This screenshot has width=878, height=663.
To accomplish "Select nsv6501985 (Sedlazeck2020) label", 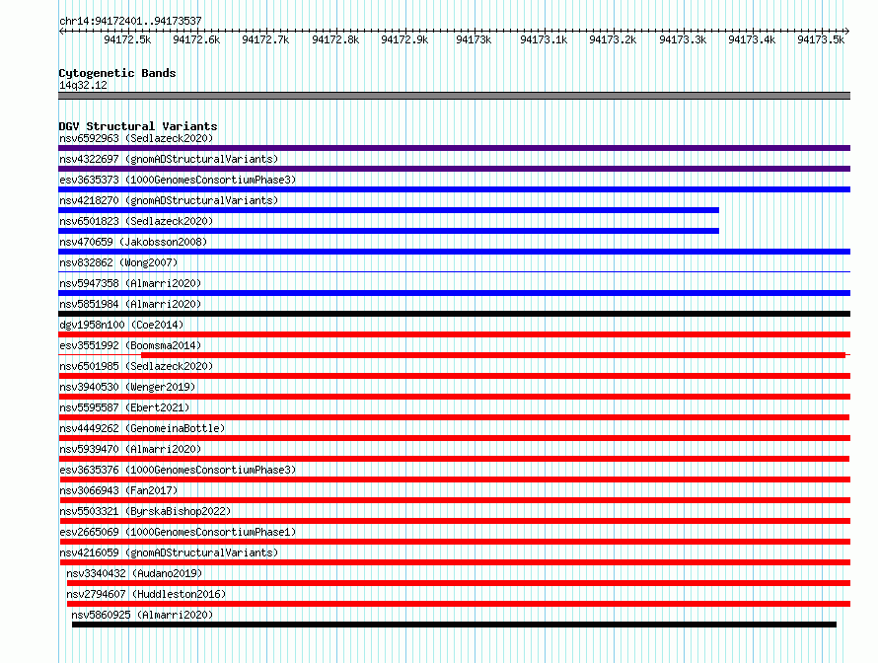I will tap(136, 366).
